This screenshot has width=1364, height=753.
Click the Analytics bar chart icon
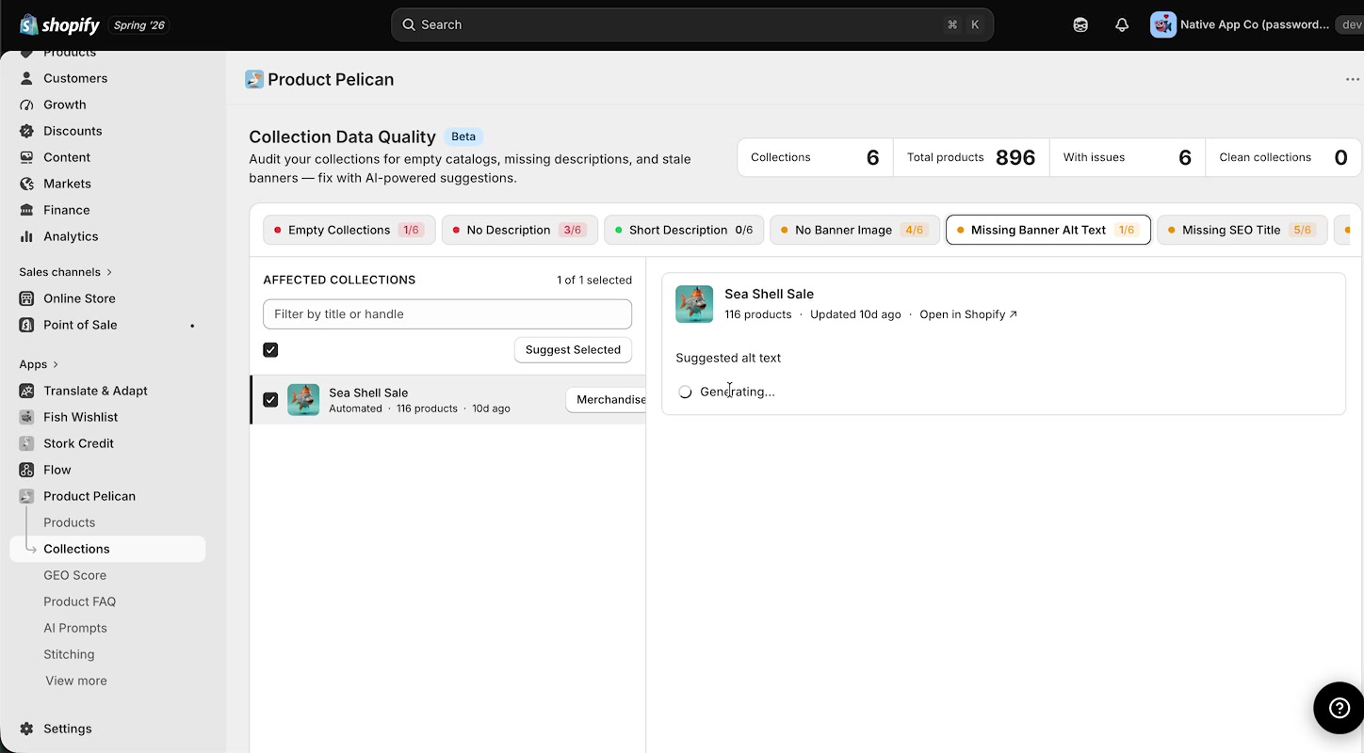(x=26, y=236)
